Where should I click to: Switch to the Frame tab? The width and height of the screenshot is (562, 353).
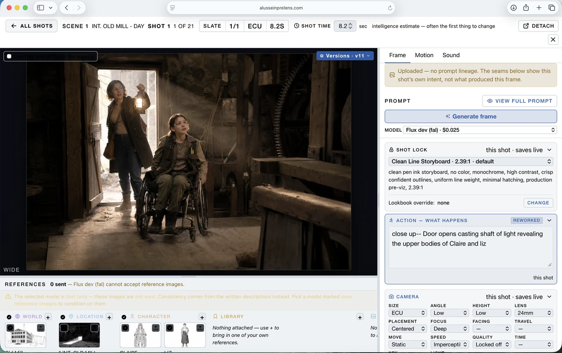point(397,55)
